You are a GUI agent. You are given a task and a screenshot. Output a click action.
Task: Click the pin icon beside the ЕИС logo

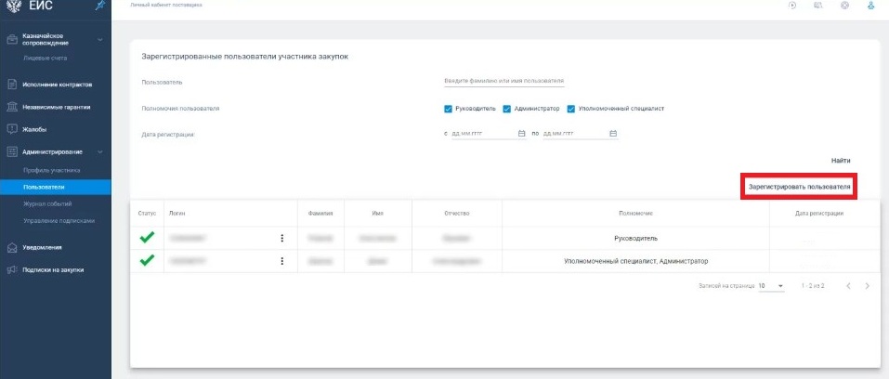pyautogui.click(x=100, y=7)
